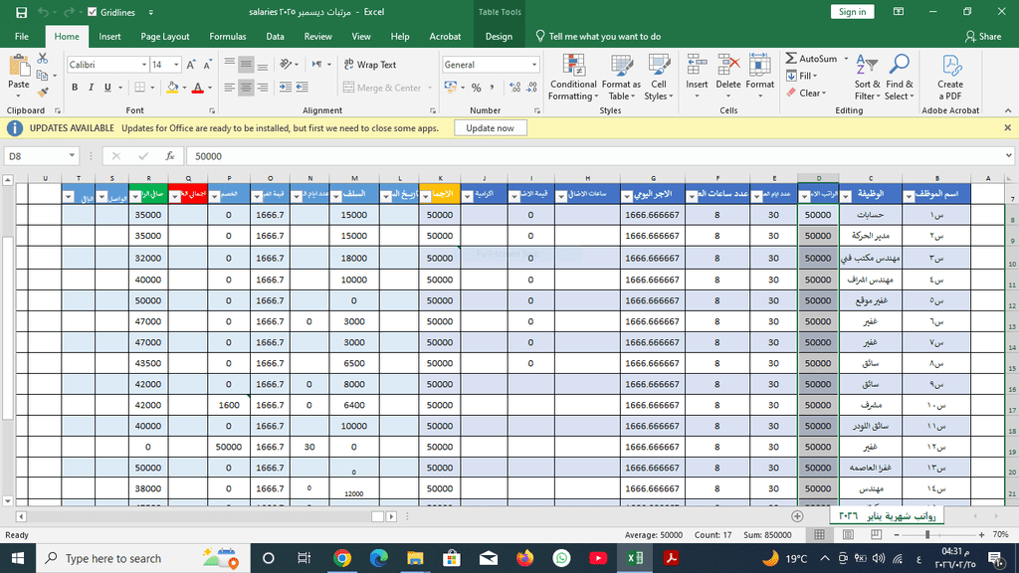Expand the General number format dropdown

[534, 65]
